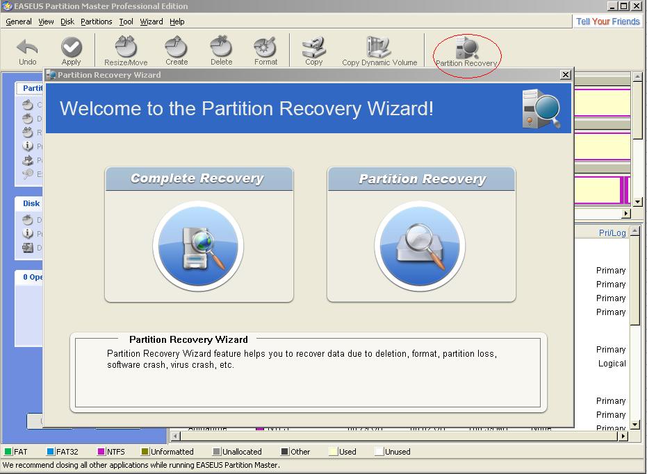Image resolution: width=647 pixels, height=474 pixels.
Task: Open the Partitions menu
Action: coord(96,22)
